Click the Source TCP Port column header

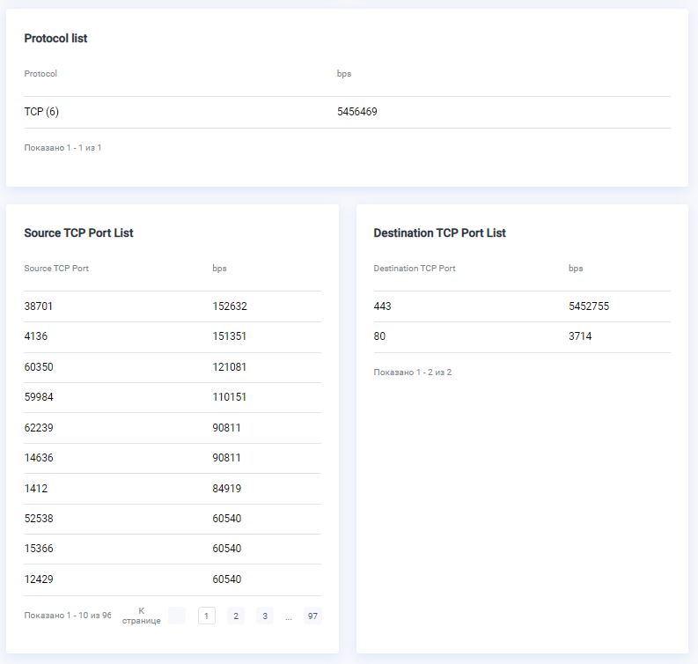pyautogui.click(x=56, y=269)
